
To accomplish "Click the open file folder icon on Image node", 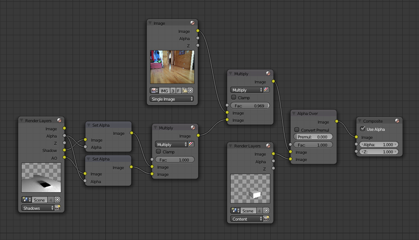I will point(184,91).
